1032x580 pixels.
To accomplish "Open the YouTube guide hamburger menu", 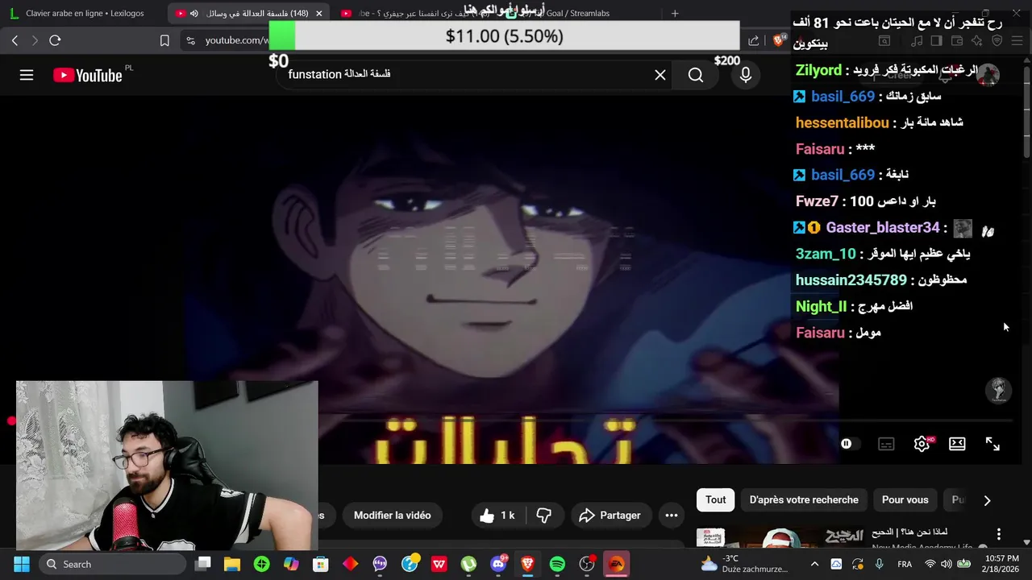I will point(27,75).
